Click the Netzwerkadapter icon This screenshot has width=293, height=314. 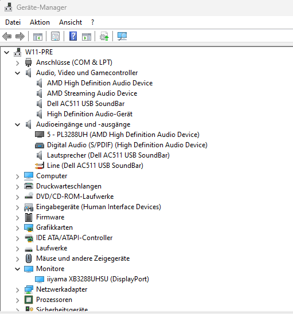point(29,289)
